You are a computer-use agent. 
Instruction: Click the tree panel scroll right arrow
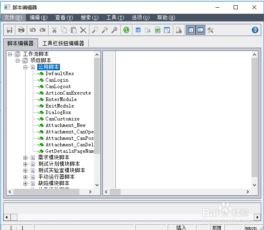90,192
